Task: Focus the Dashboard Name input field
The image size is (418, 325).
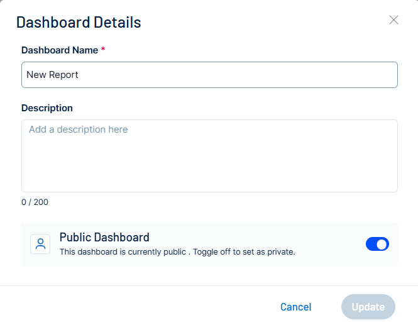Action: click(x=209, y=75)
